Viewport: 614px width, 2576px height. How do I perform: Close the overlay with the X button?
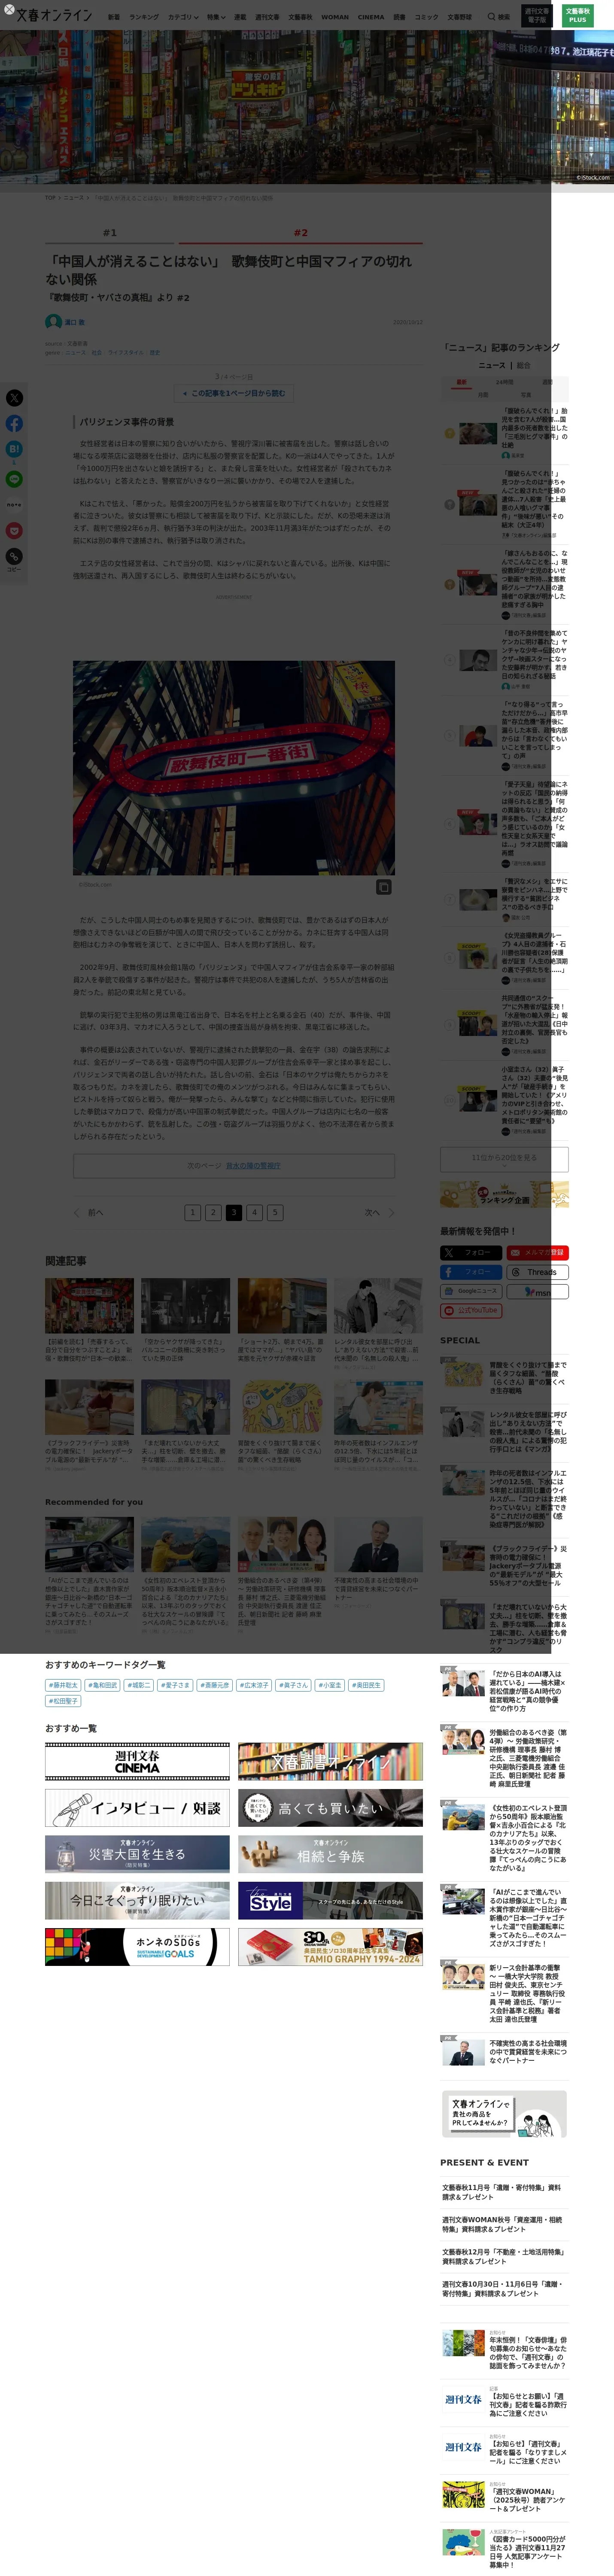pos(9,10)
